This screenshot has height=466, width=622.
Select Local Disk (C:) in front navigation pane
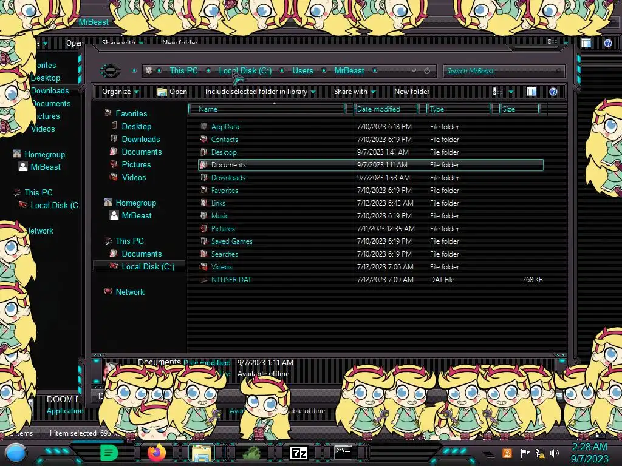[x=148, y=267]
